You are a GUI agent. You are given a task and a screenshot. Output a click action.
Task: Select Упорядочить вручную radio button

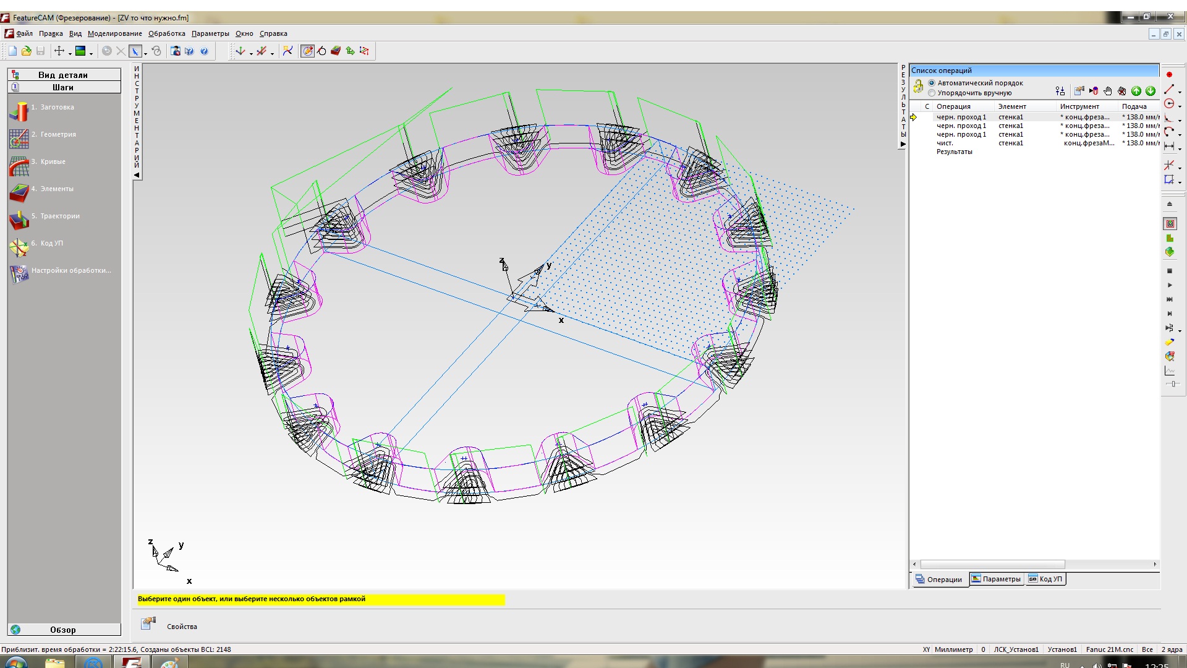tap(932, 93)
